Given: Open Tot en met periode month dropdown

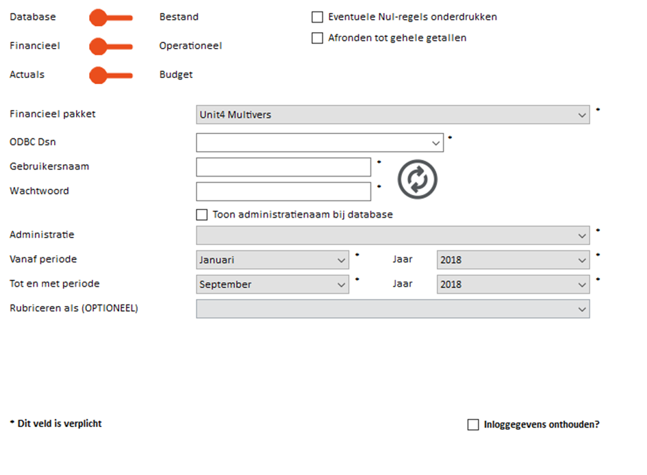Looking at the screenshot, I should [x=272, y=285].
